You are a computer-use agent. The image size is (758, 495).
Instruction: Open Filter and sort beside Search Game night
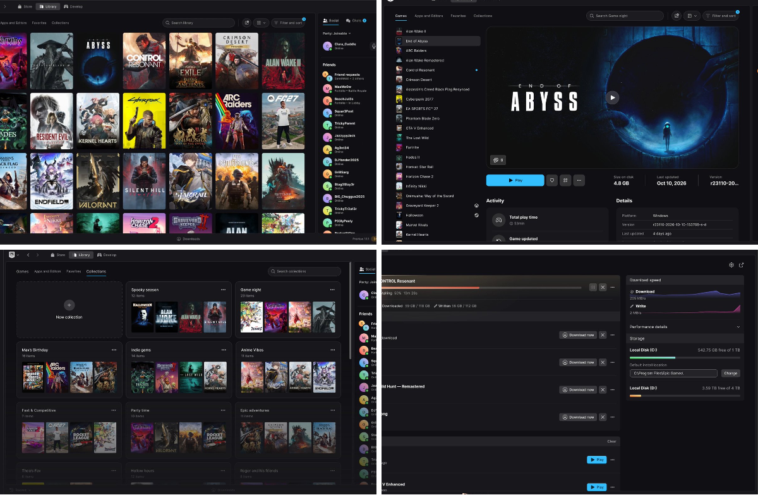pyautogui.click(x=721, y=16)
